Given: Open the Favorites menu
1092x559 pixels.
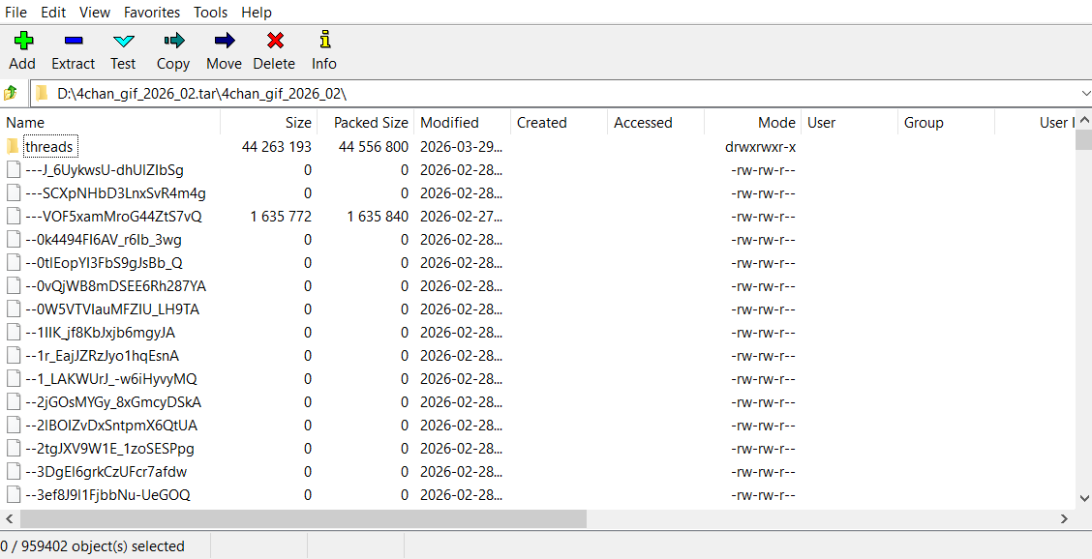Looking at the screenshot, I should [x=152, y=13].
